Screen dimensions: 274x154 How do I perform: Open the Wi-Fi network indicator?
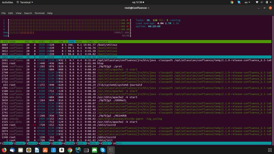tap(257, 2)
